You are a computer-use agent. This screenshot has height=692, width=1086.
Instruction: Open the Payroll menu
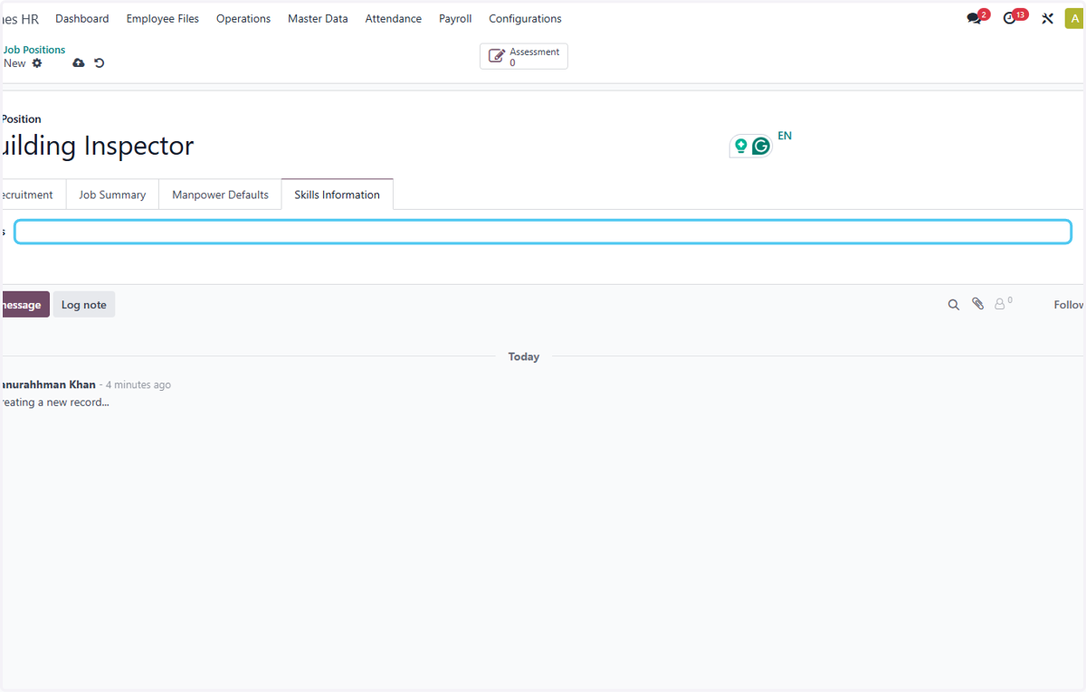[455, 18]
